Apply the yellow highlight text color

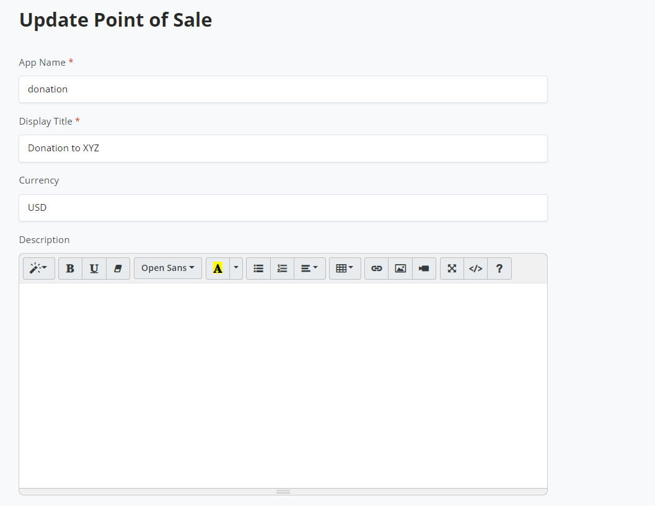[218, 269]
